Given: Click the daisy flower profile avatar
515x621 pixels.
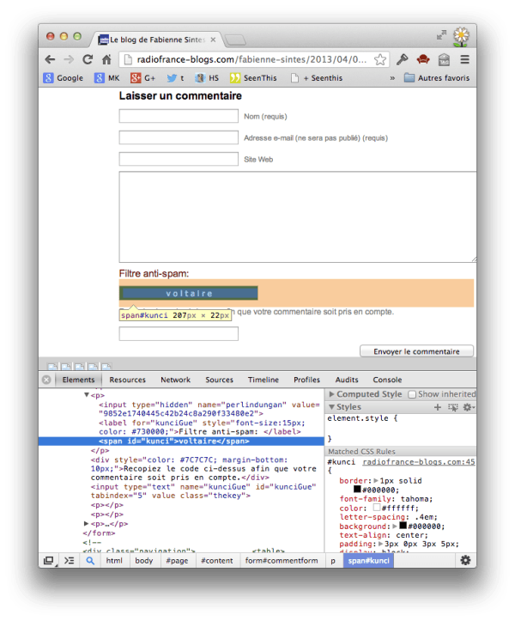Looking at the screenshot, I should 461,36.
